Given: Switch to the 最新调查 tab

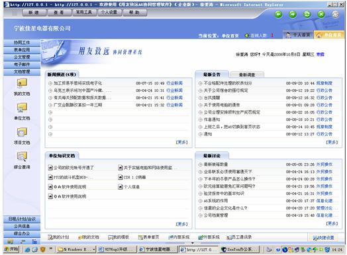Looking at the screenshot, I should 247,75.
